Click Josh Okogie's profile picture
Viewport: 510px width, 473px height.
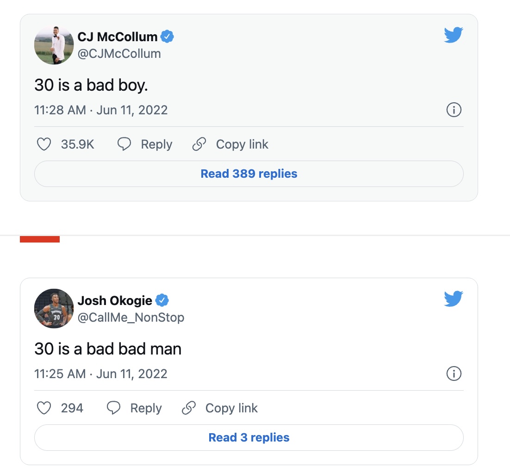[x=54, y=308]
